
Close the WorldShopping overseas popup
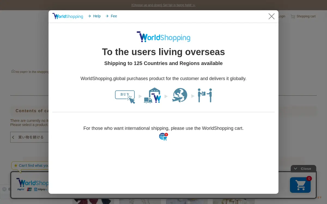[x=271, y=16]
